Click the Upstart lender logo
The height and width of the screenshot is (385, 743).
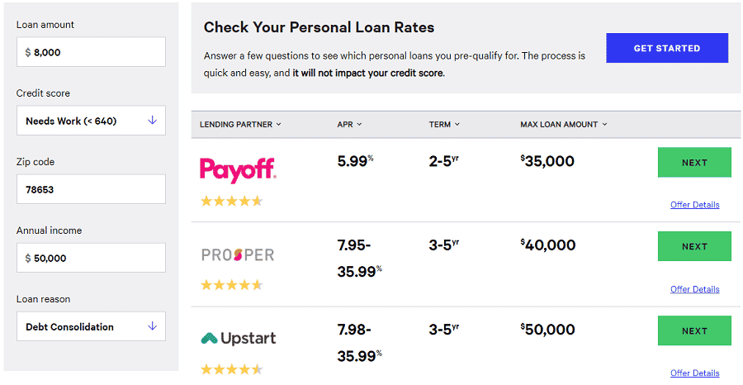(239, 339)
